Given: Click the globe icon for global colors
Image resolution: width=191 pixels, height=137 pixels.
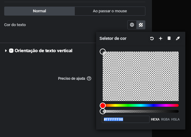Looking at the screenshot, I should tap(132, 25).
